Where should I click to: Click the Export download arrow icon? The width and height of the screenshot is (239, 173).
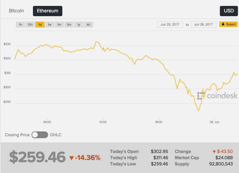pos(223,24)
